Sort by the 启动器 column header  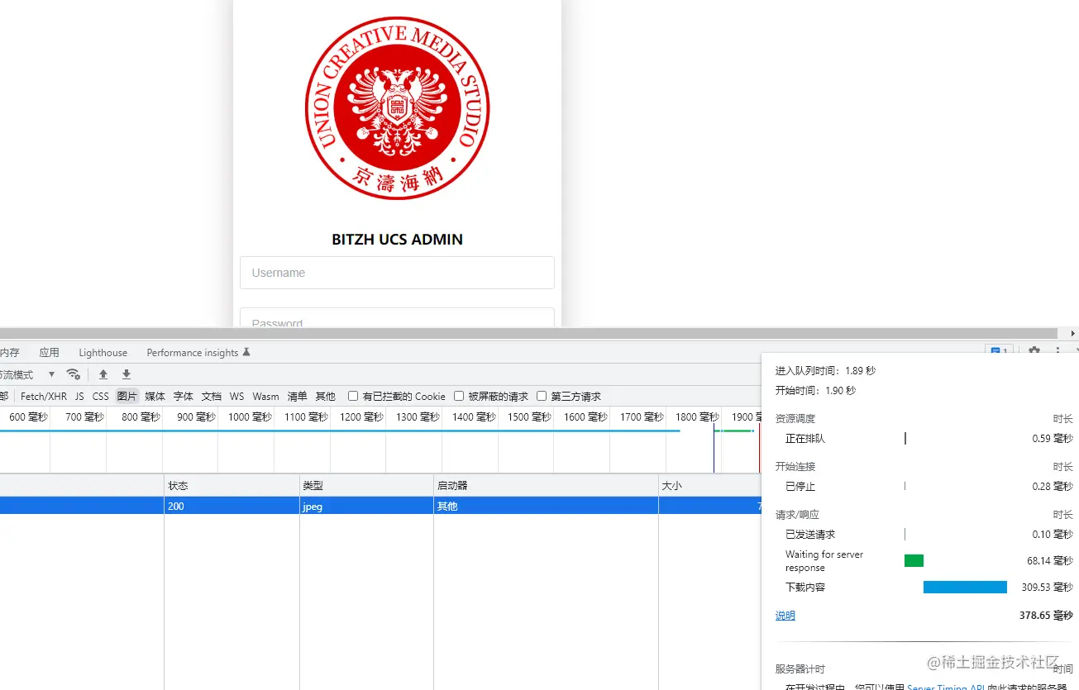pos(546,486)
